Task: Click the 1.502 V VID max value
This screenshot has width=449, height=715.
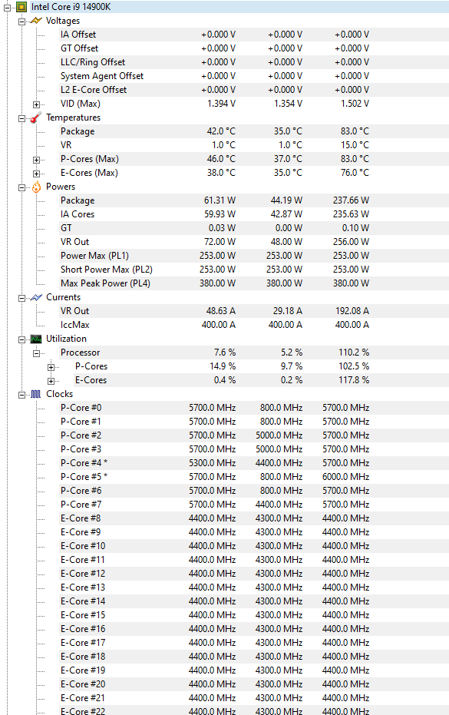Action: pyautogui.click(x=355, y=104)
